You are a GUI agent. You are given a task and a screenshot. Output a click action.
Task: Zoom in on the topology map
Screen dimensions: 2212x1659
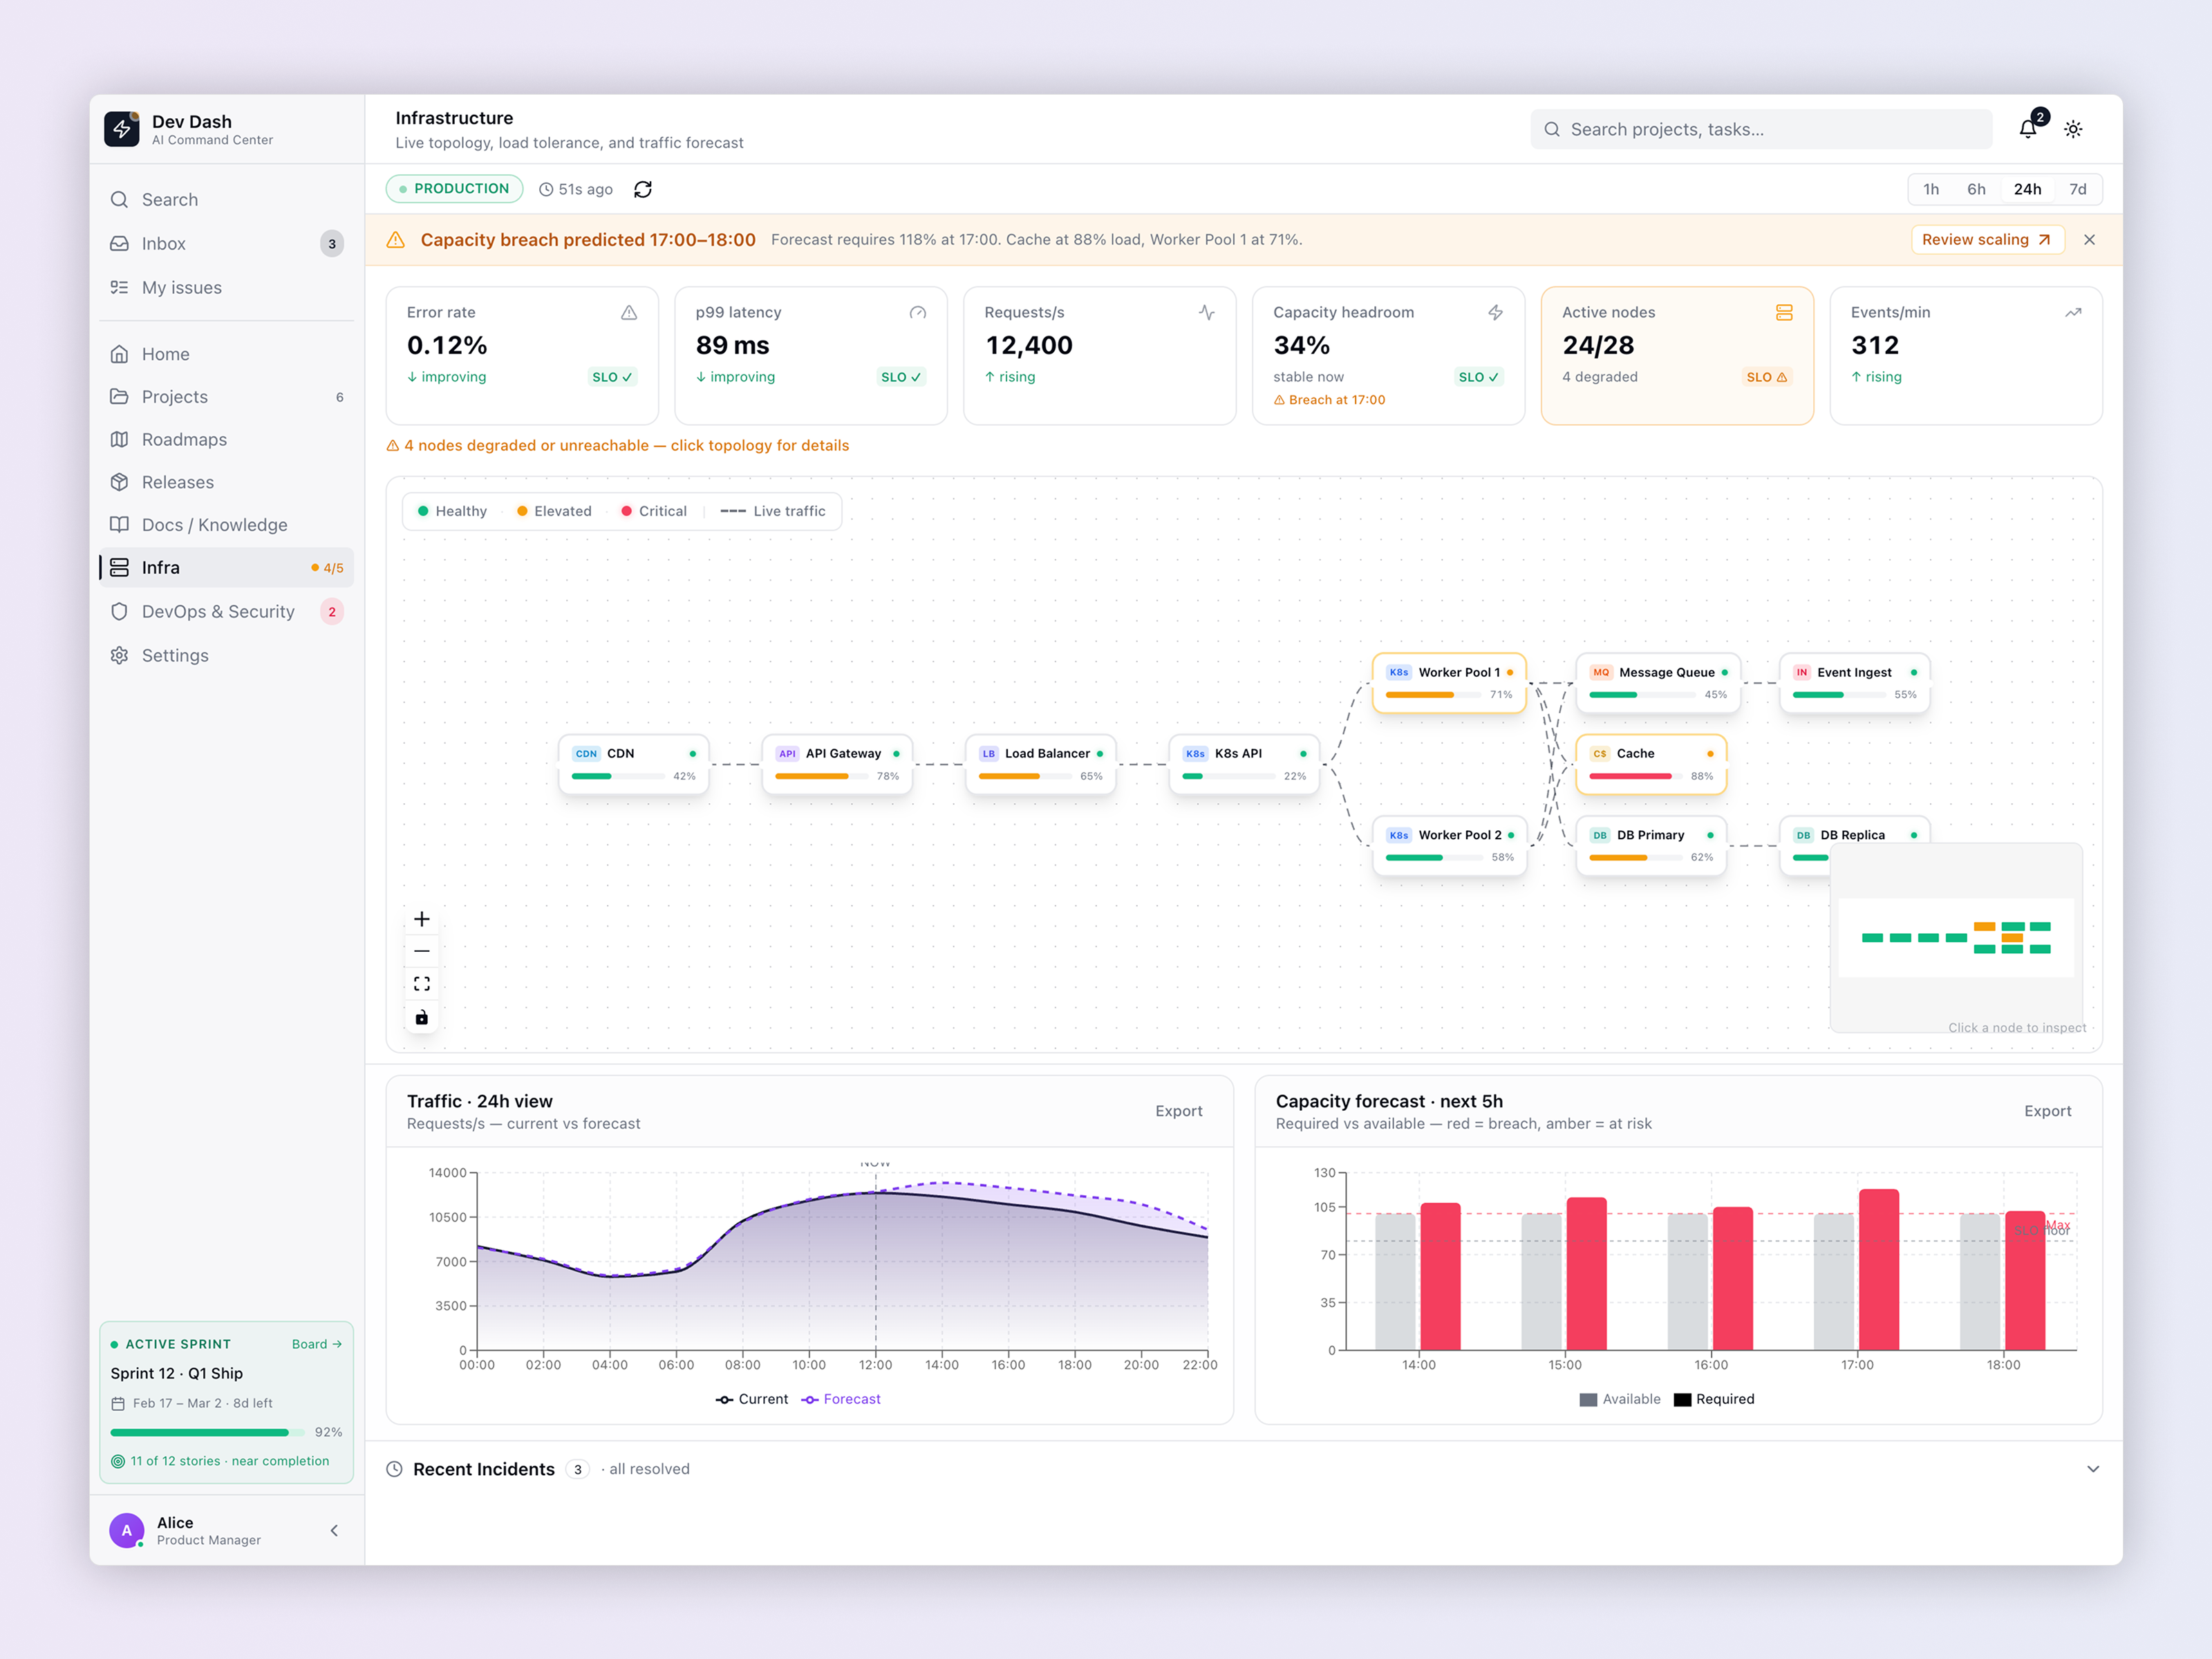pyautogui.click(x=421, y=918)
